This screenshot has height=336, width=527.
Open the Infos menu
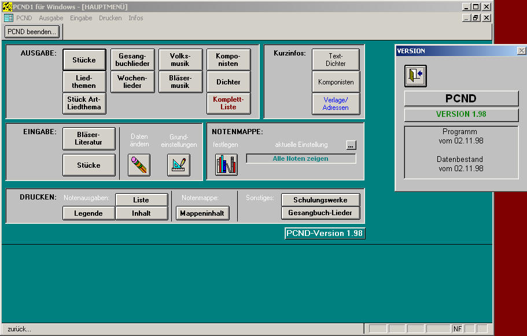tap(136, 18)
